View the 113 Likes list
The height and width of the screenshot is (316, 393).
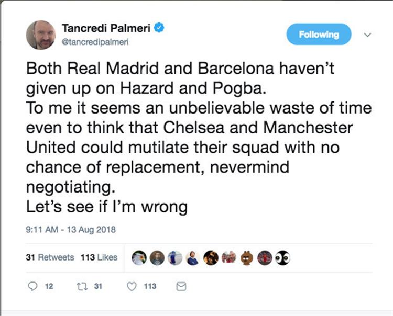click(x=99, y=257)
